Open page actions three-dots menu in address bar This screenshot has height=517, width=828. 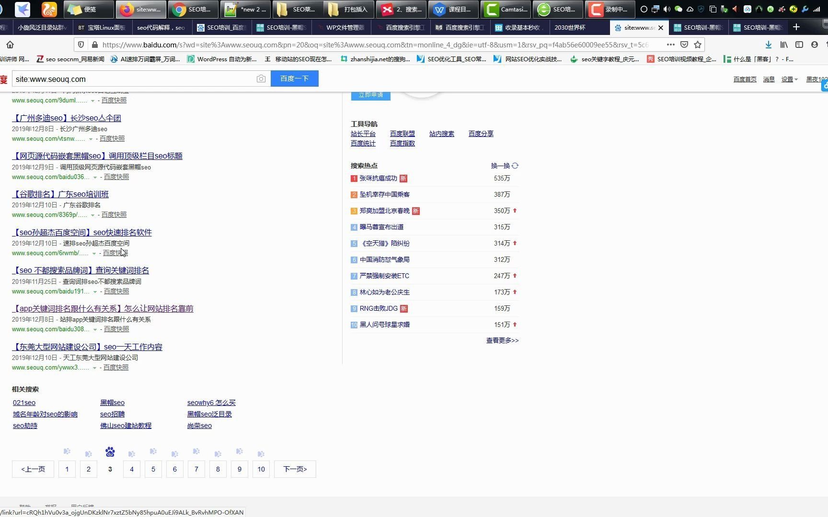pyautogui.click(x=671, y=45)
